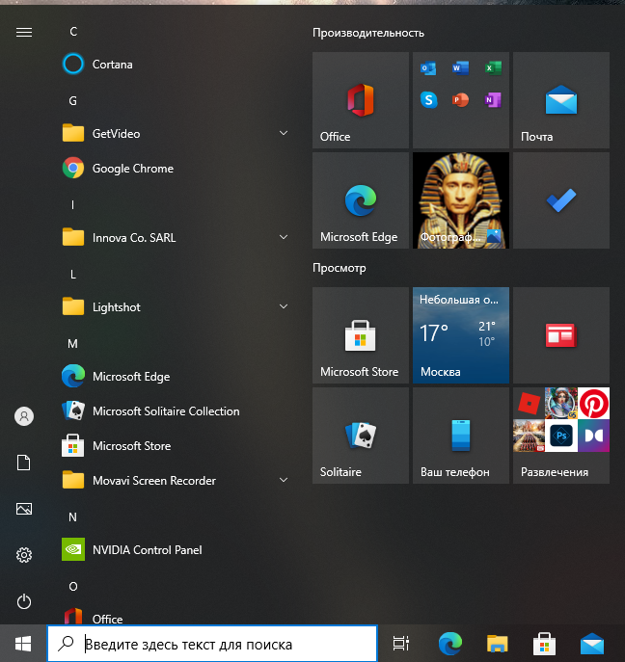
Task: Rename the Просмотр tile group header
Action: pos(340,268)
